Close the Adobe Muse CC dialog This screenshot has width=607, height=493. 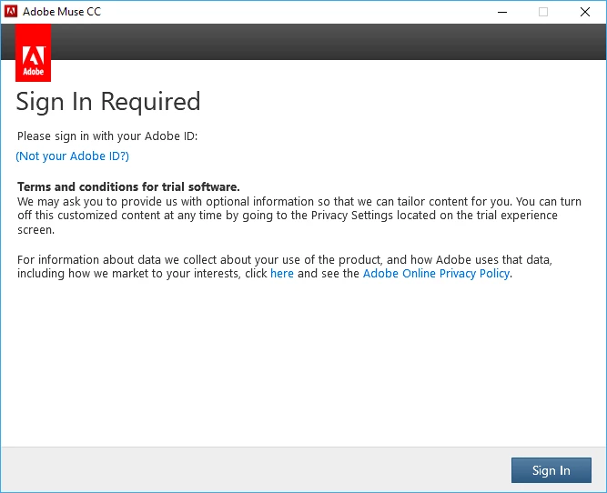click(585, 12)
